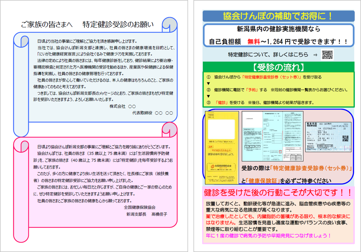Click the 全国健康保険協会 logo on yellow envelope

click(221, 167)
